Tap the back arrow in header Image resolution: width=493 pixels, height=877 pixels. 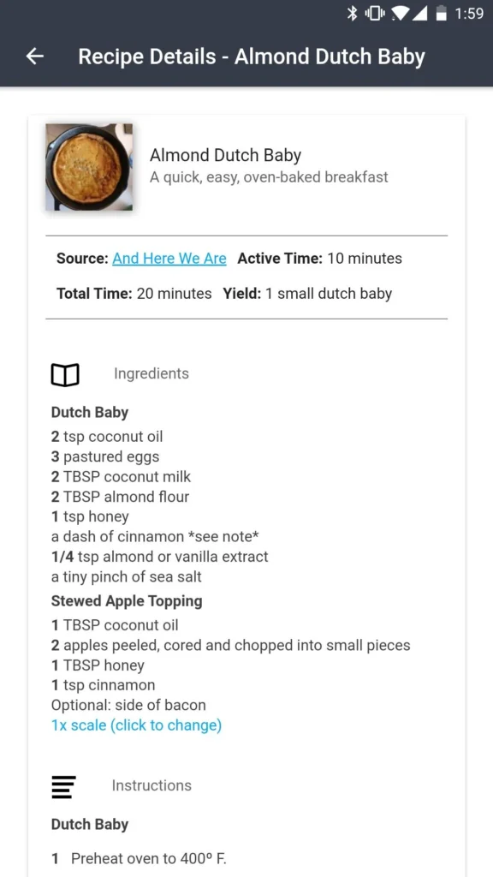tap(34, 56)
